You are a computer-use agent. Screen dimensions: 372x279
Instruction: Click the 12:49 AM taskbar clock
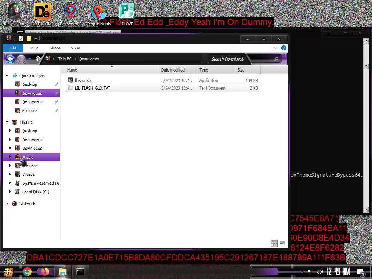338,272
